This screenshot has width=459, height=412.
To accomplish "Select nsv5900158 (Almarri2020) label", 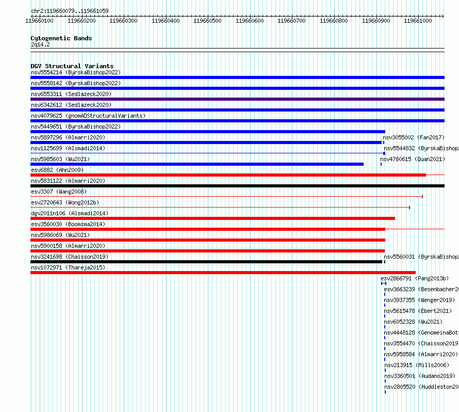I will (68, 246).
